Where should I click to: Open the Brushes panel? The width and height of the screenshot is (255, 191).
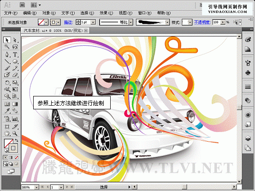coord(248,63)
